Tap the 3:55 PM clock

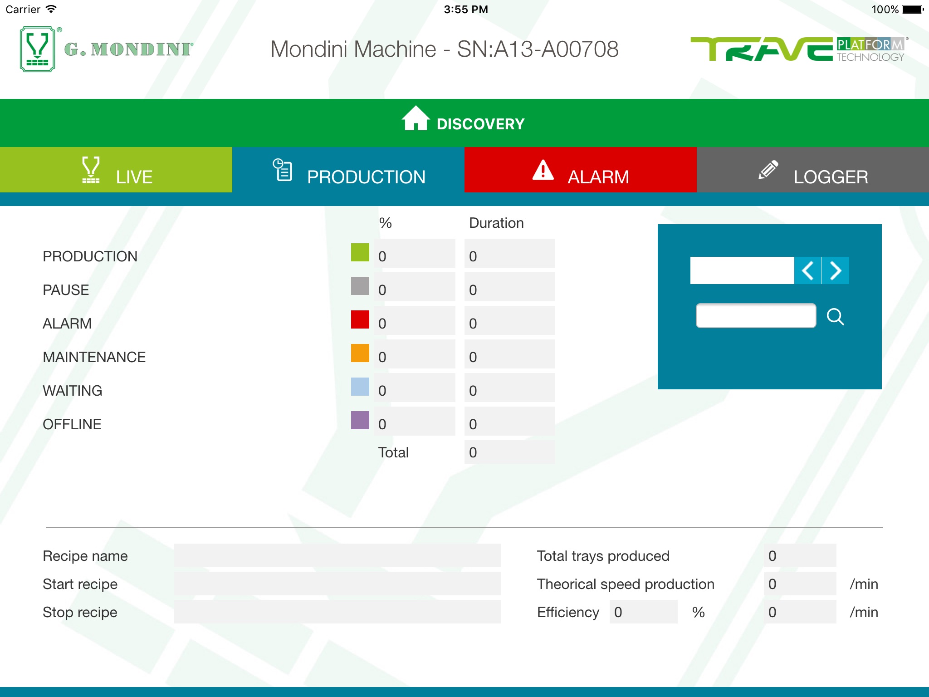click(x=466, y=10)
